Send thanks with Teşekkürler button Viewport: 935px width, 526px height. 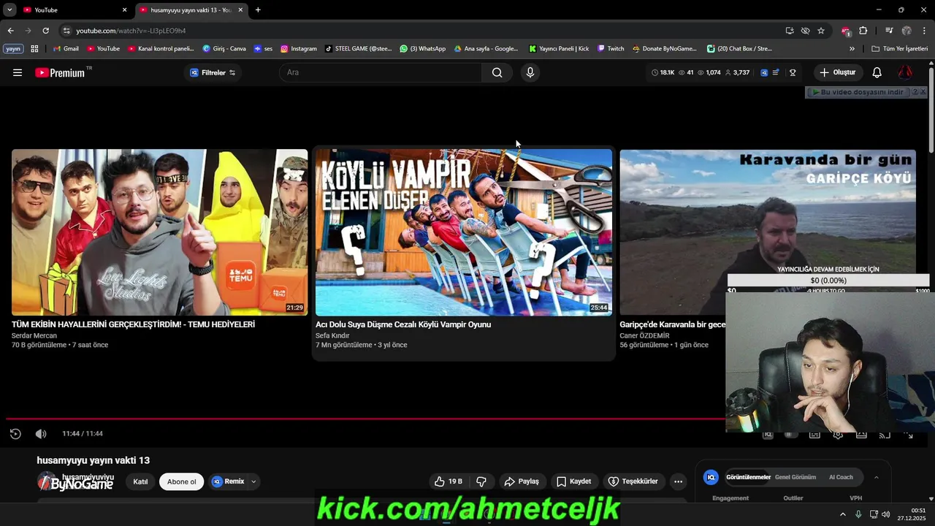[x=633, y=481]
